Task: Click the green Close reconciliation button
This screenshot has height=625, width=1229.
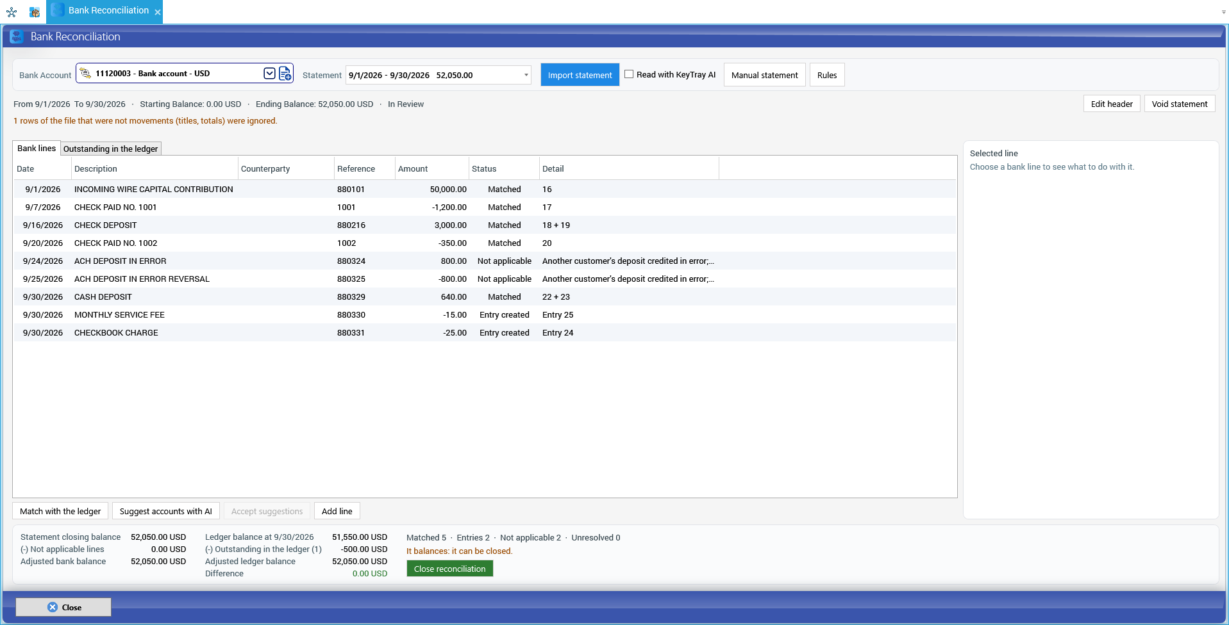Action: 450,569
